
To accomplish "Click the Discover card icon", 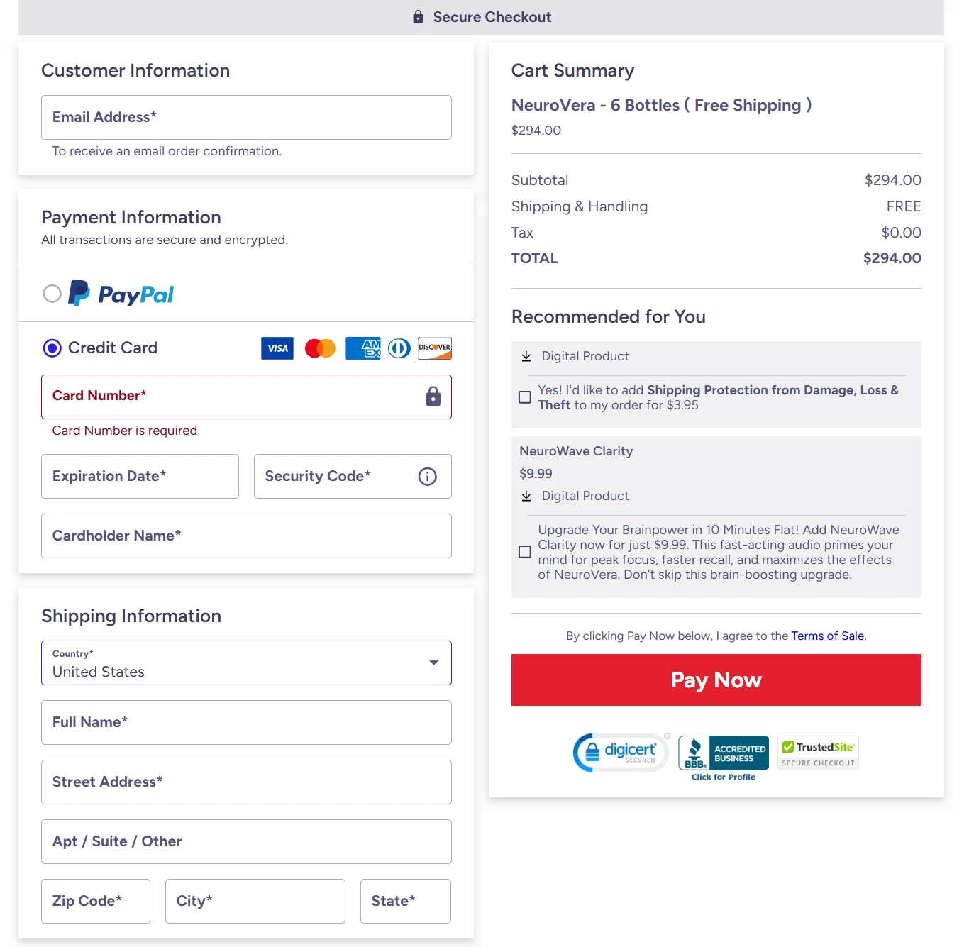I will [x=435, y=348].
